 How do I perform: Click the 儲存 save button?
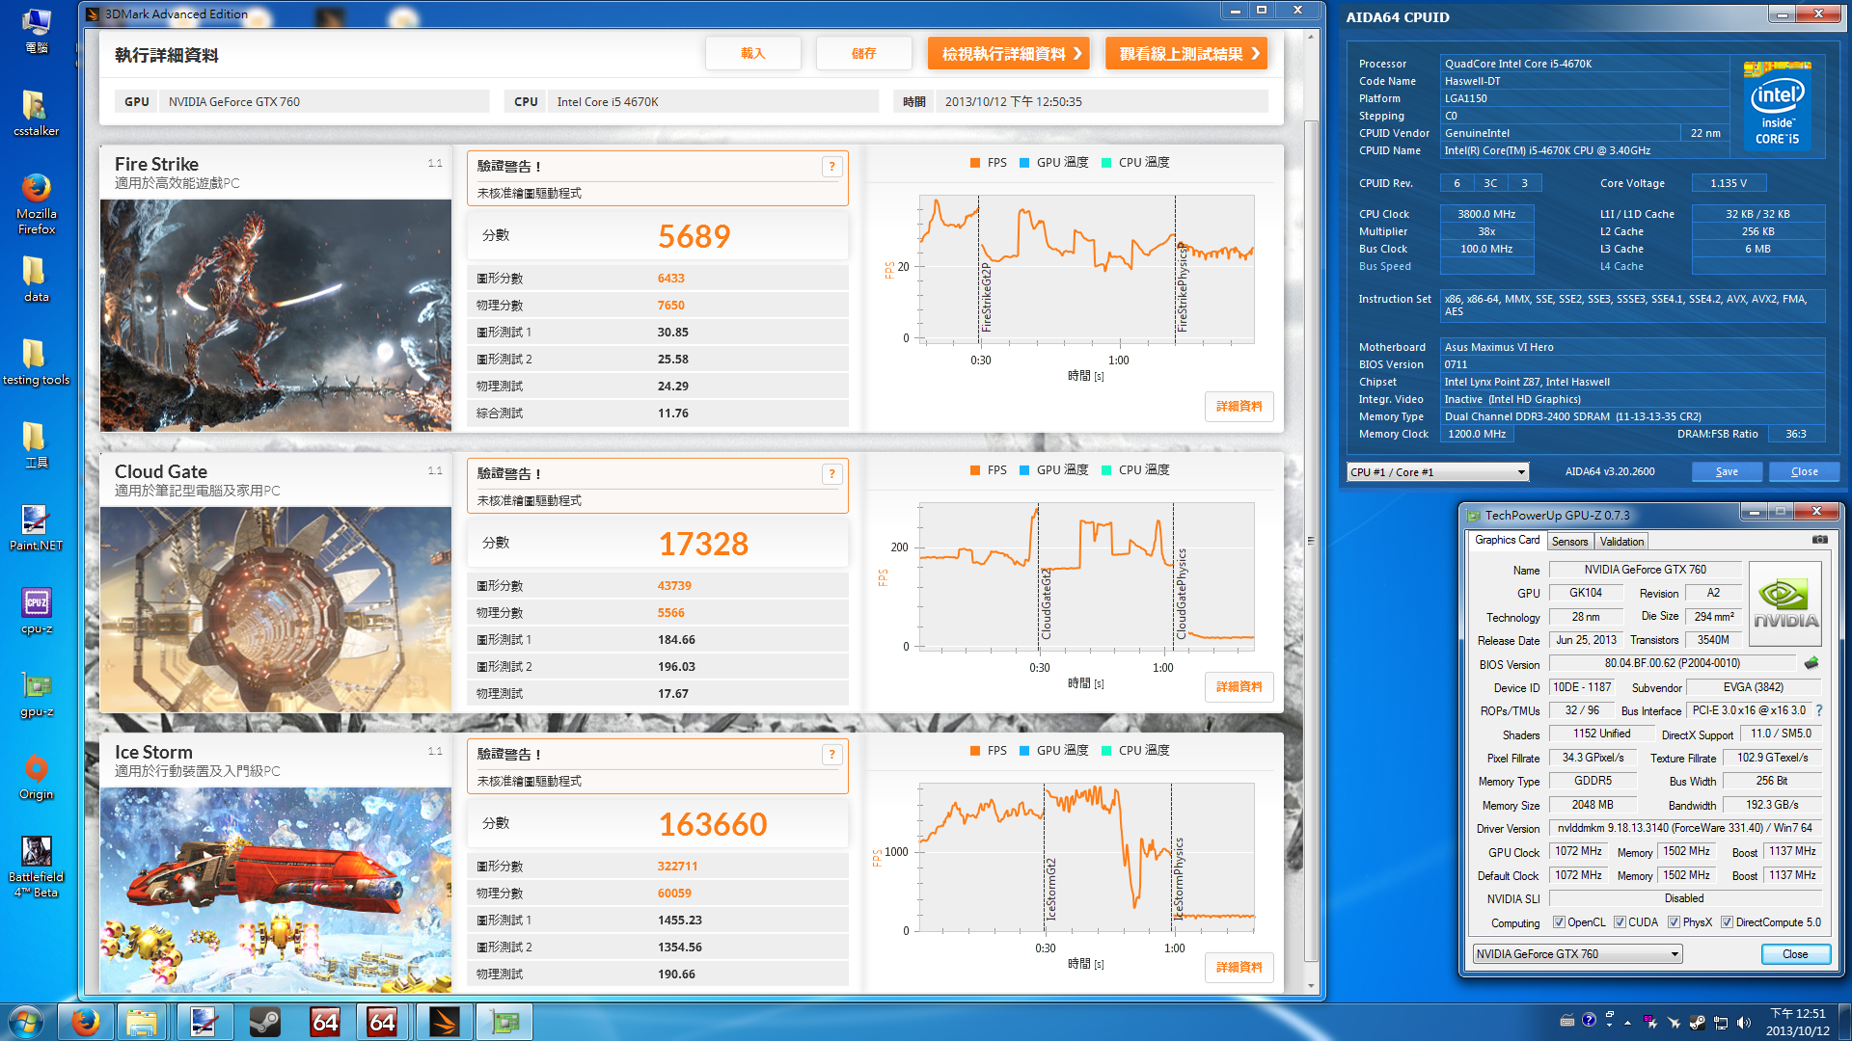[x=863, y=54]
